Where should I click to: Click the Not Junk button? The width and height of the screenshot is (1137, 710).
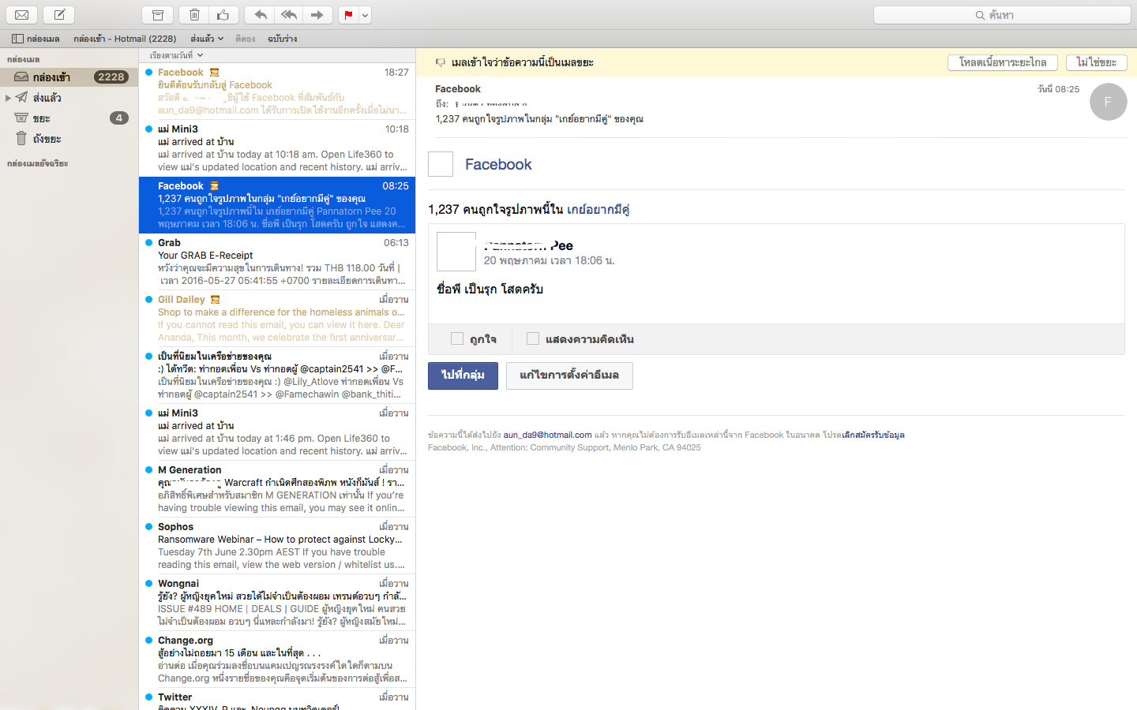pyautogui.click(x=1096, y=62)
